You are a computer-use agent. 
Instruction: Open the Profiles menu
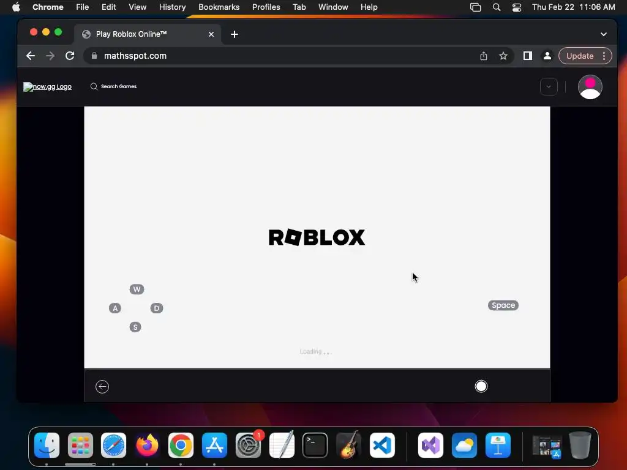[266, 7]
